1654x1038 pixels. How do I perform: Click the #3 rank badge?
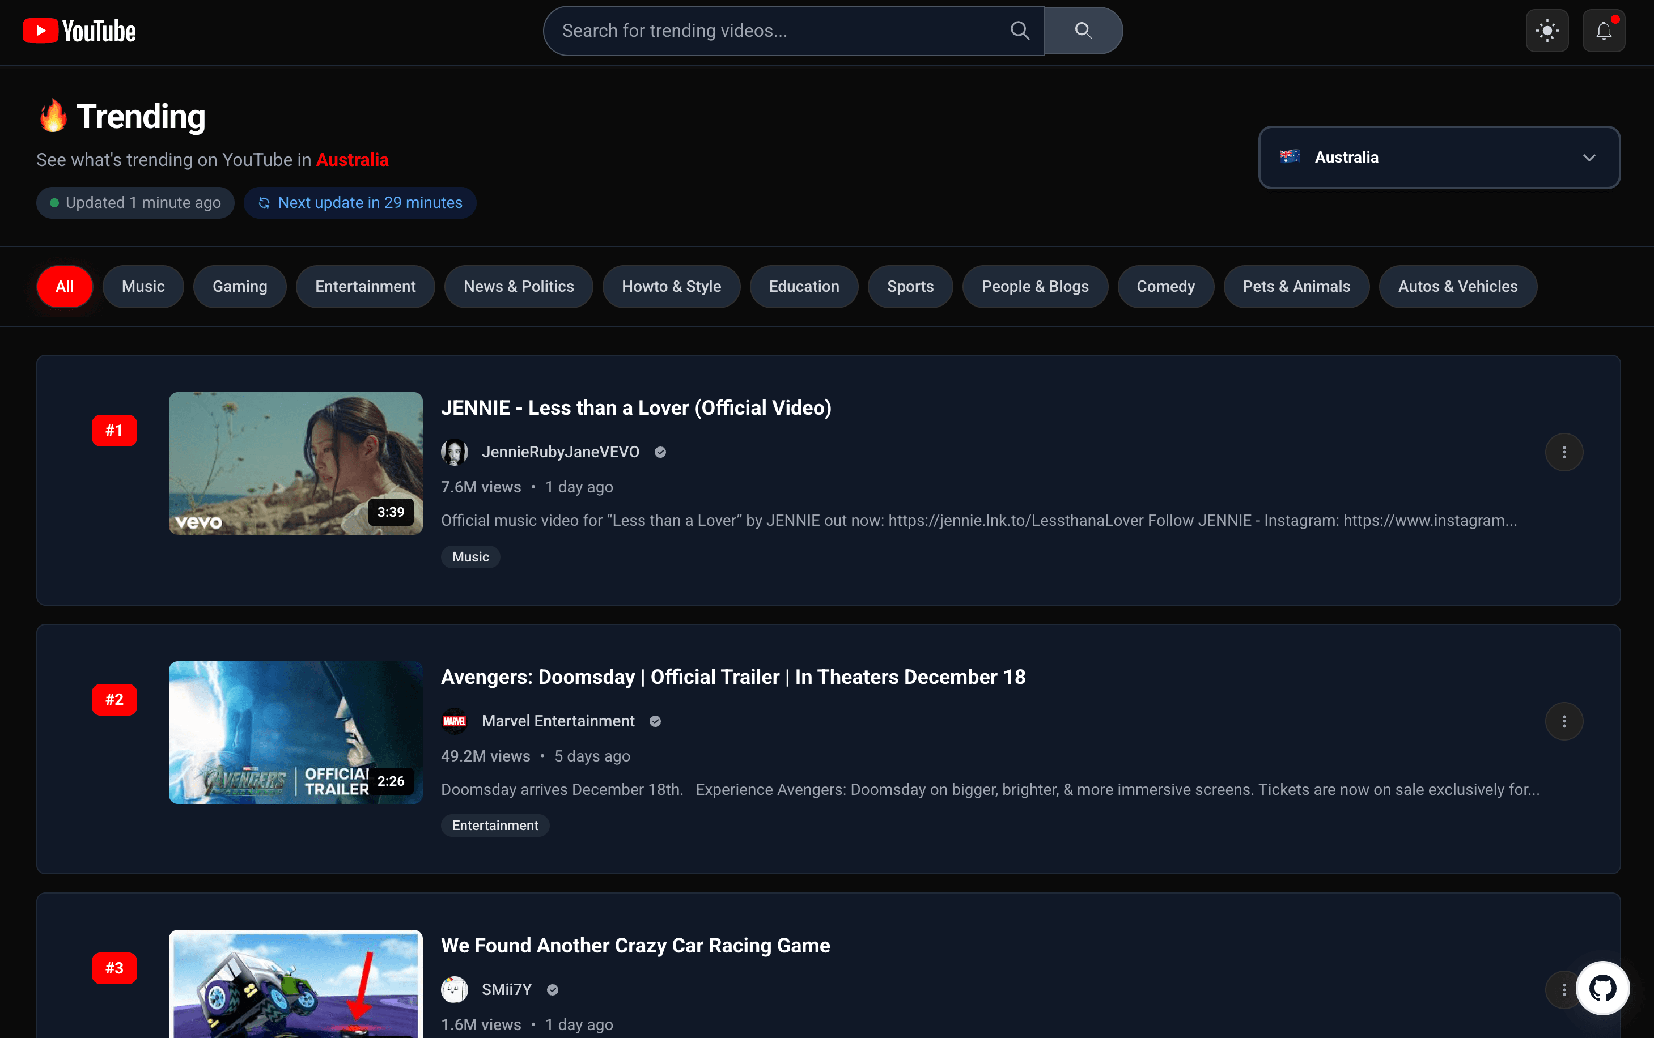click(x=114, y=968)
